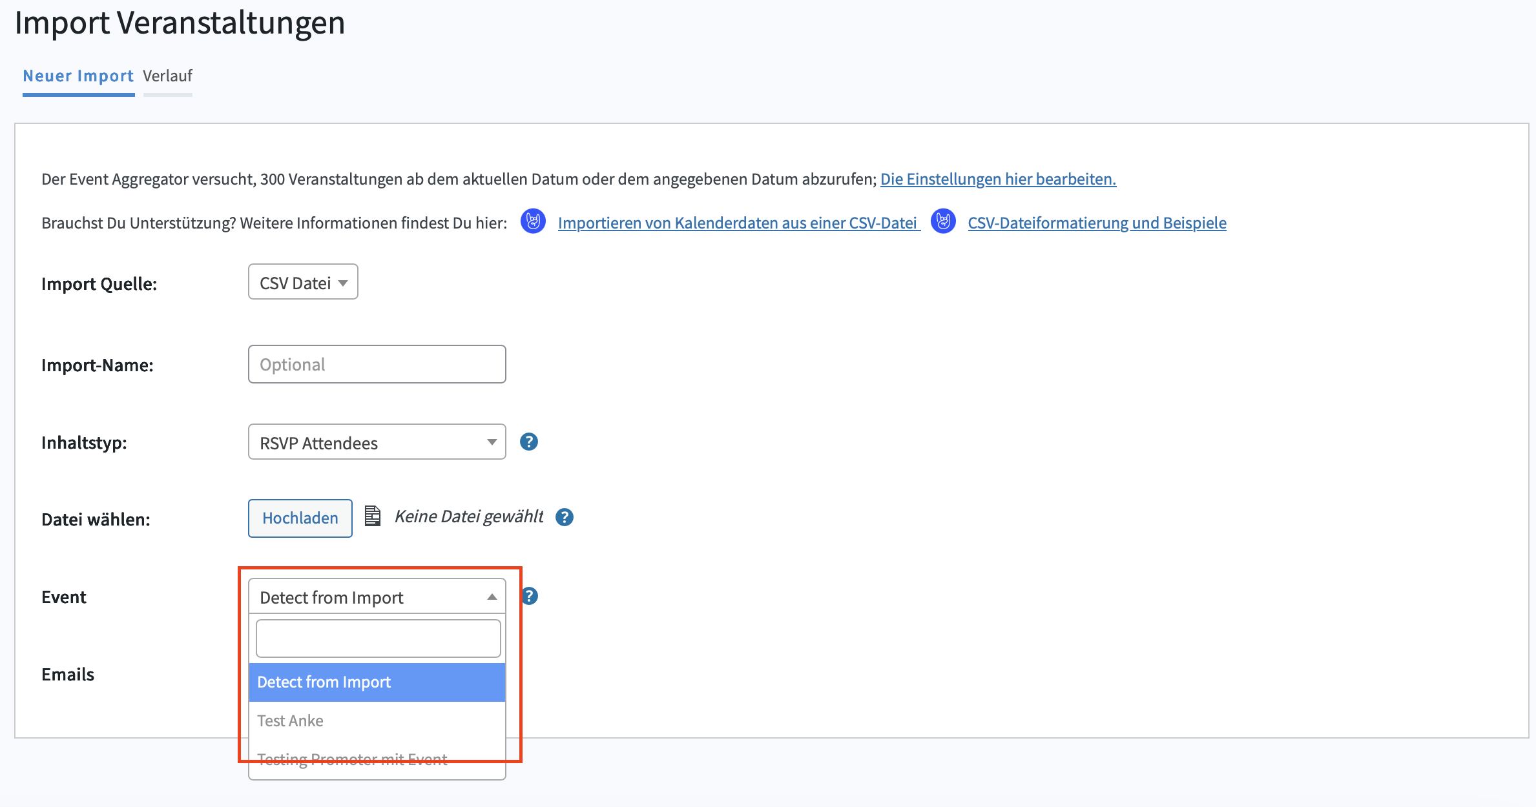The image size is (1536, 807).
Task: Click the document file icon beside Hochladen
Action: (373, 516)
